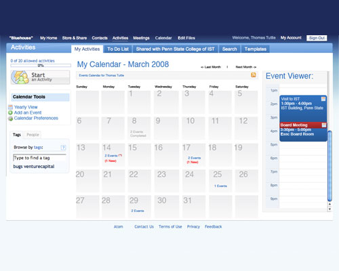Go to Next Month
Viewport: 339px width, 271px height.
[246, 67]
